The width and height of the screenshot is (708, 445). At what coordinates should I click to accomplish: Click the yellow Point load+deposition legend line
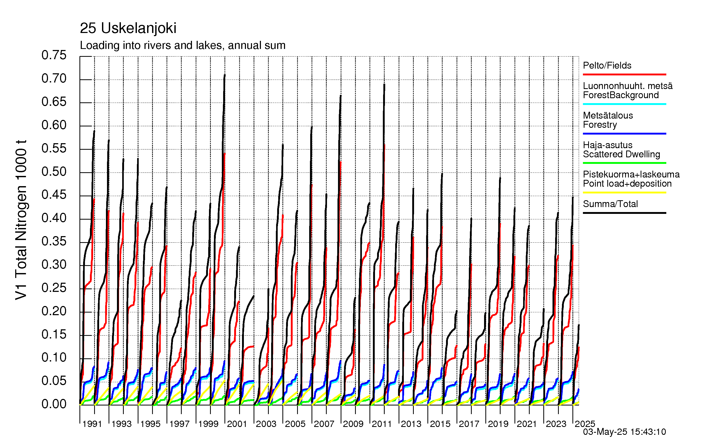coord(624,193)
